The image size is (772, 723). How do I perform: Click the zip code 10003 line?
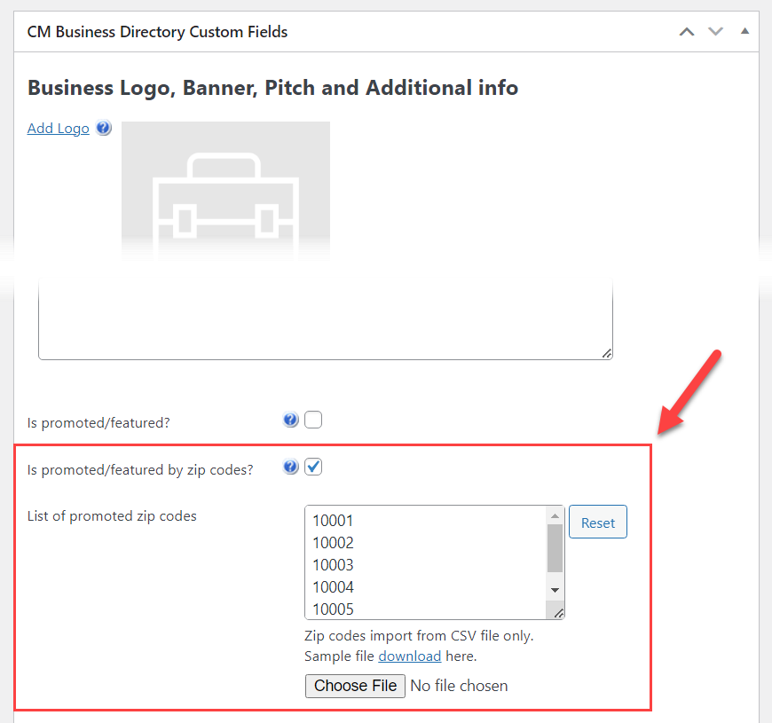pos(334,565)
